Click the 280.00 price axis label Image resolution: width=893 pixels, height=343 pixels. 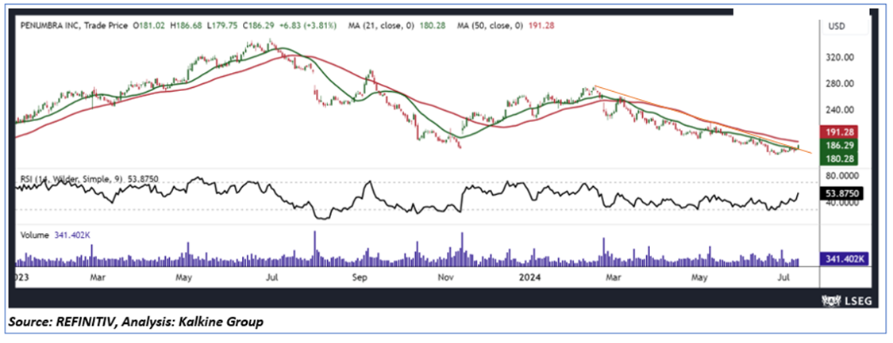point(840,83)
